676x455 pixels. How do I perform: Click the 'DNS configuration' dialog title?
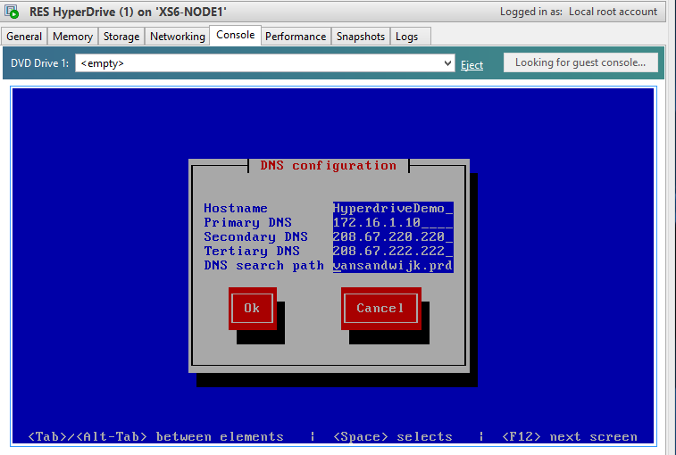[328, 165]
